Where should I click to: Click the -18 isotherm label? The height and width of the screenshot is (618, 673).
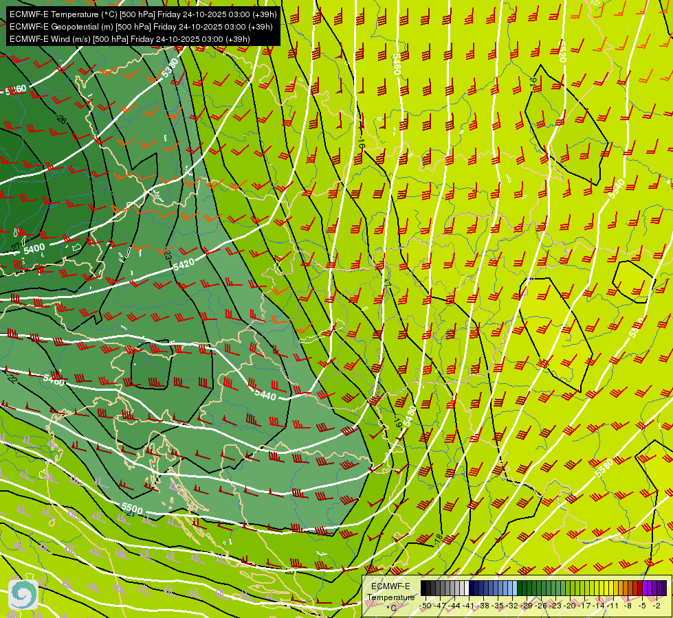pyautogui.click(x=438, y=538)
